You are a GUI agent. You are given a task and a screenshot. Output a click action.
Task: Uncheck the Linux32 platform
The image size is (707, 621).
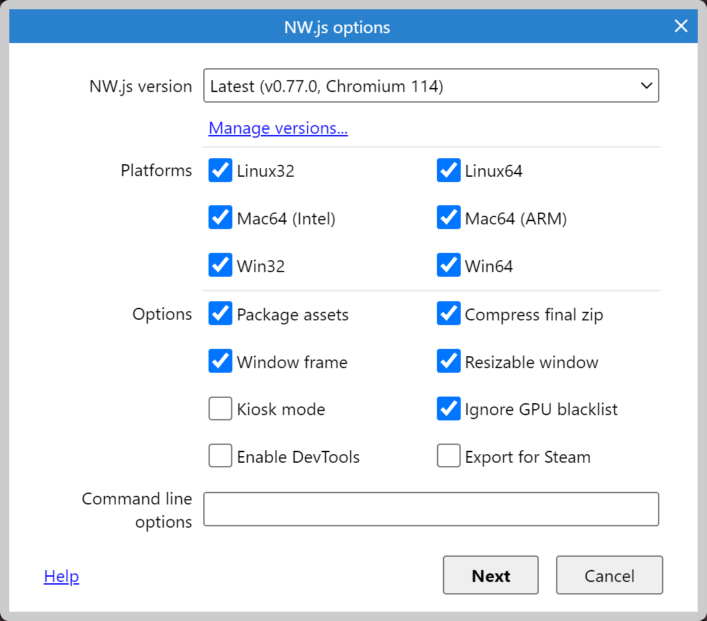point(220,170)
